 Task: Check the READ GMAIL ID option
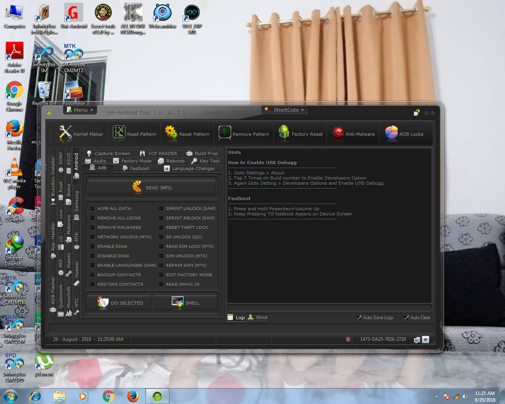(162, 284)
